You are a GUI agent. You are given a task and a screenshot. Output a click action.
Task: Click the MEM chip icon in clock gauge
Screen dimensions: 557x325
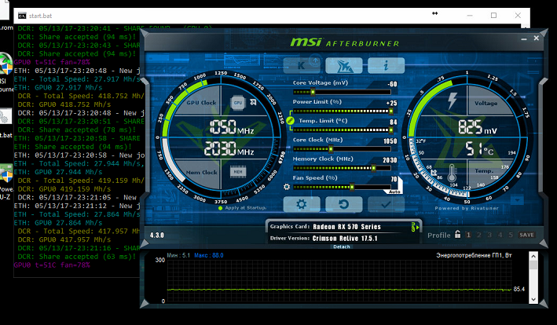point(238,172)
